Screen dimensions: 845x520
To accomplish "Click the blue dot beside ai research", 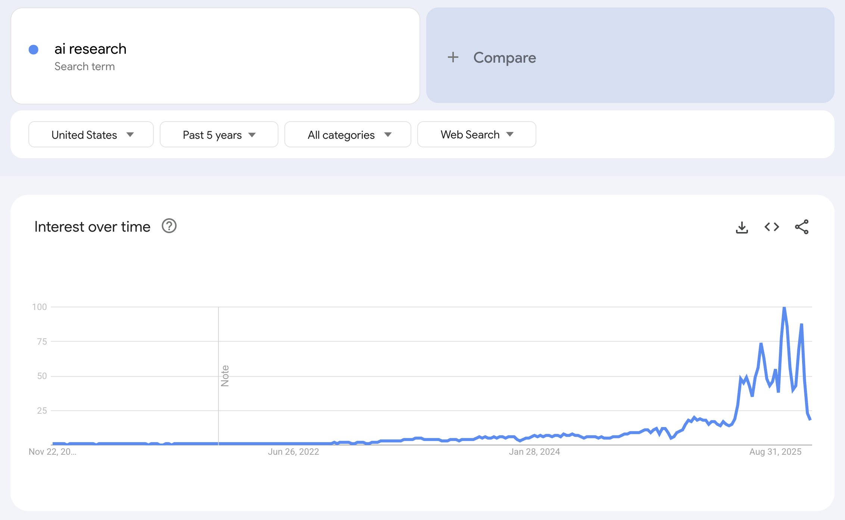I will tap(34, 50).
